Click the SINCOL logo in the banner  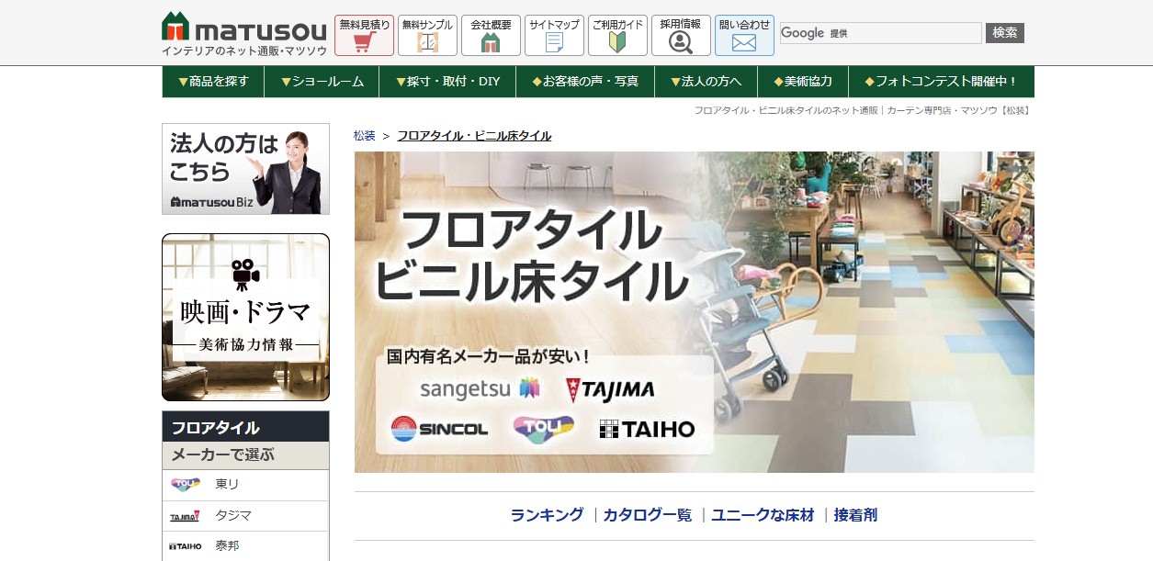pyautogui.click(x=439, y=429)
